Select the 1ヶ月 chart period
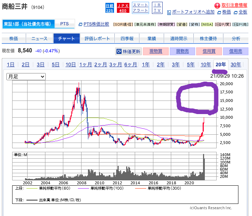 (x=86, y=65)
